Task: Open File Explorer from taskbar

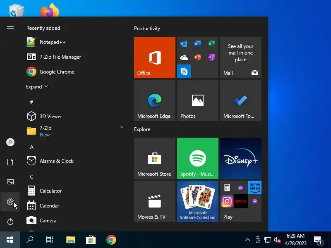Action: [70, 240]
